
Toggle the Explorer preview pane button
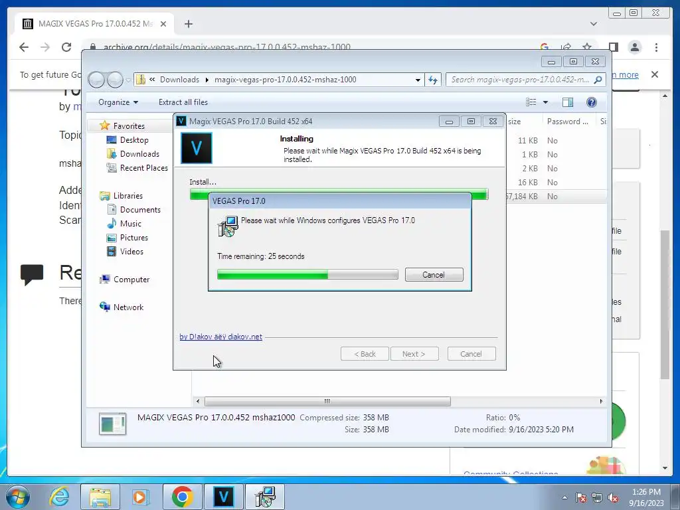[x=568, y=102]
